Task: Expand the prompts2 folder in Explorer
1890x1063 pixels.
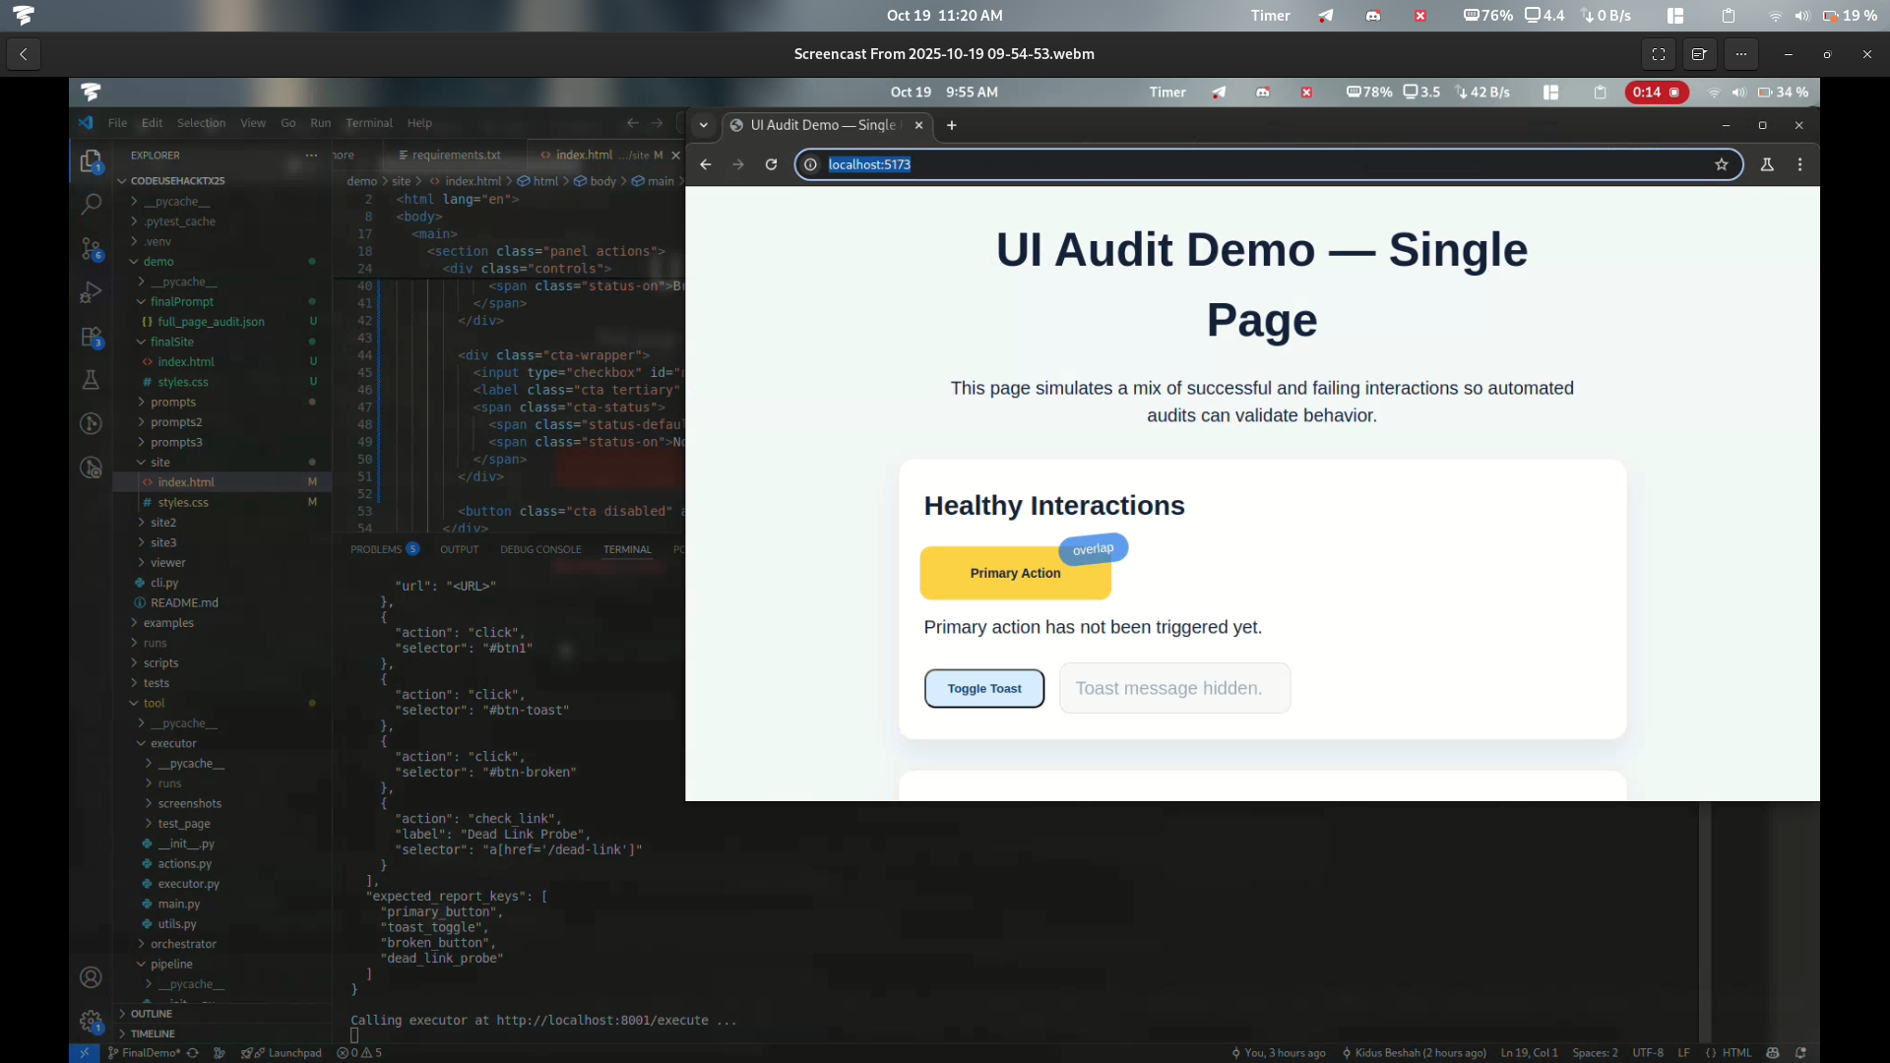Action: (x=175, y=422)
